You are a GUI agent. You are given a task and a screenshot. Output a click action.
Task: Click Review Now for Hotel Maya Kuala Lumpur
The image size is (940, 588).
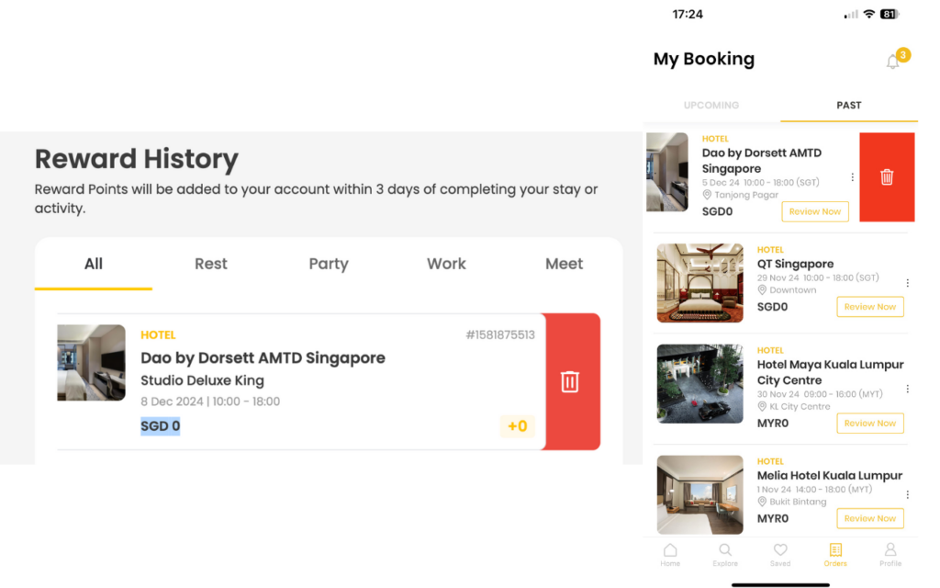tap(870, 423)
